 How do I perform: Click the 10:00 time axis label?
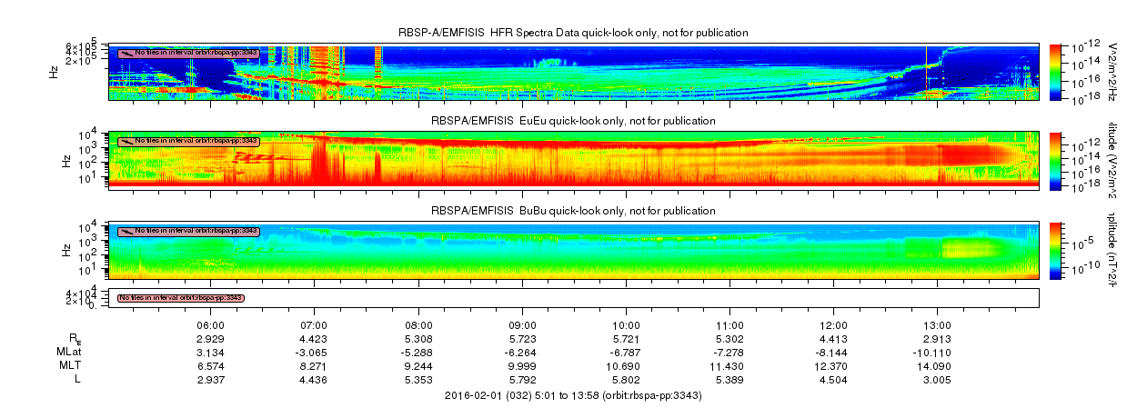coord(626,325)
